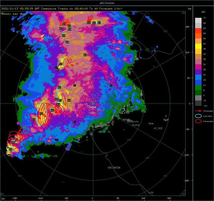Pick the red 58-62 dBZ color swatch
This screenshot has height=201, width=214.
(198, 31)
